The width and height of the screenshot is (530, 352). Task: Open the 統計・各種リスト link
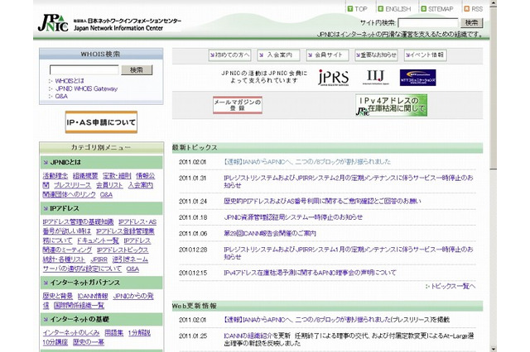pos(64,259)
